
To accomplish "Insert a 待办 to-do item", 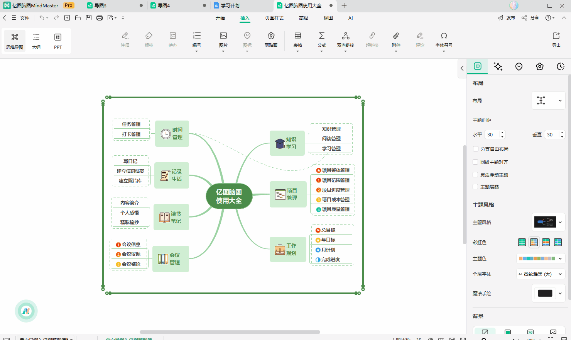I will (x=173, y=40).
